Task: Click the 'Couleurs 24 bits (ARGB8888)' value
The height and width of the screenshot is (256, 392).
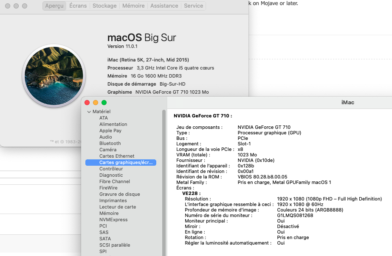Action: point(310,210)
